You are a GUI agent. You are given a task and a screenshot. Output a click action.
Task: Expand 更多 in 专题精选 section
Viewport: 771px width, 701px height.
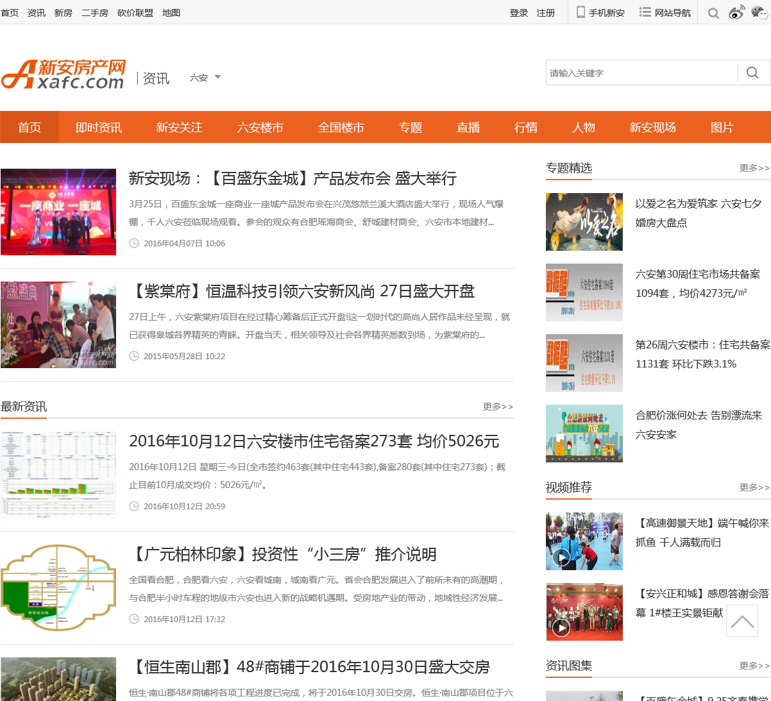click(754, 168)
